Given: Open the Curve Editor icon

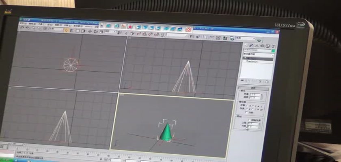Looking at the screenshot, I should 212,38.
